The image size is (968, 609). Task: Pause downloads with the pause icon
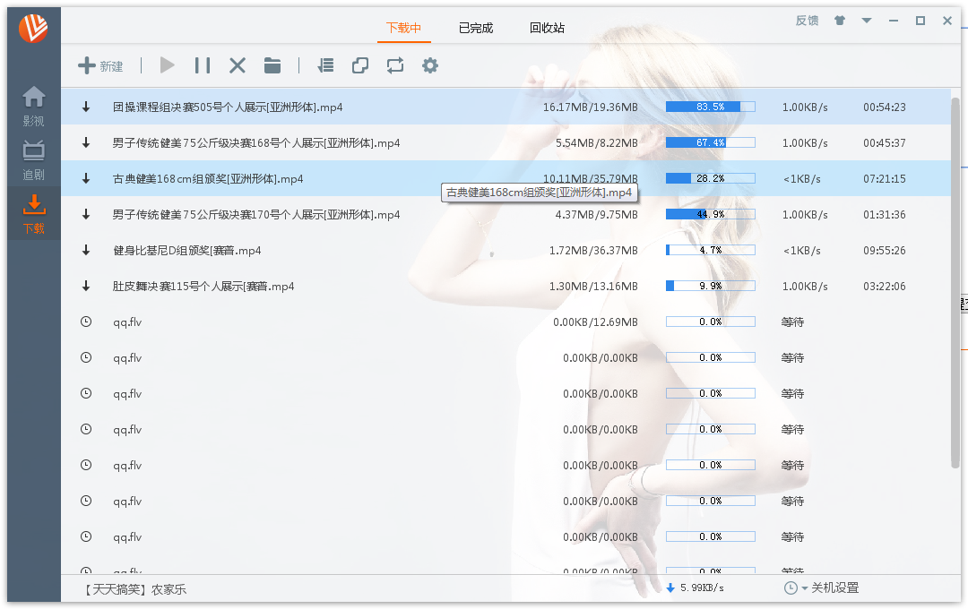pyautogui.click(x=203, y=65)
